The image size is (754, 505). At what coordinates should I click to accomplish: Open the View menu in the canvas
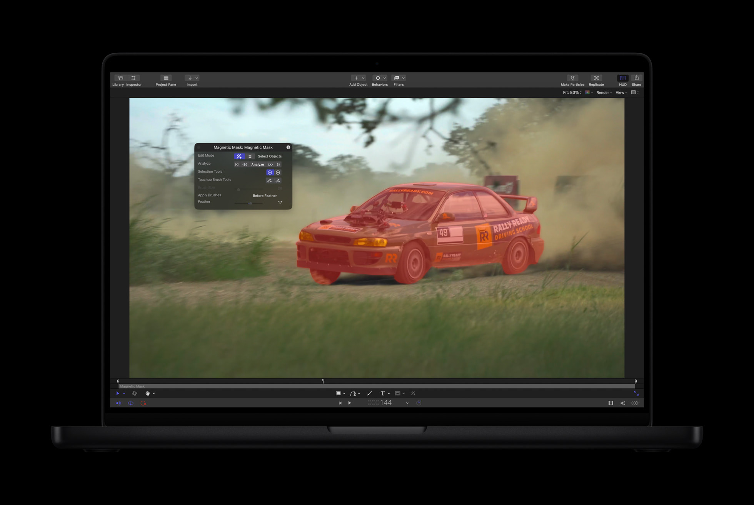(621, 92)
